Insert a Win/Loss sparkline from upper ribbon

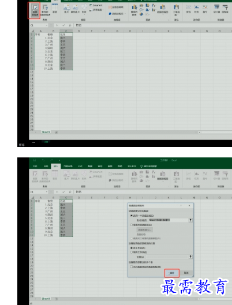[205, 9]
